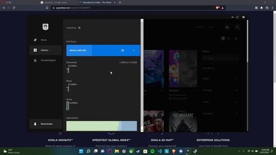276x155 pixels.
Task: Click the Fall Guys title above progress bar
Action: 71,41
